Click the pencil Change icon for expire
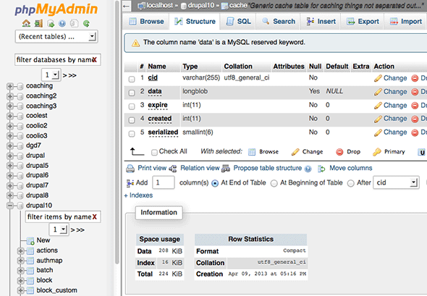Viewport: 427px width, 296px height. (378, 106)
